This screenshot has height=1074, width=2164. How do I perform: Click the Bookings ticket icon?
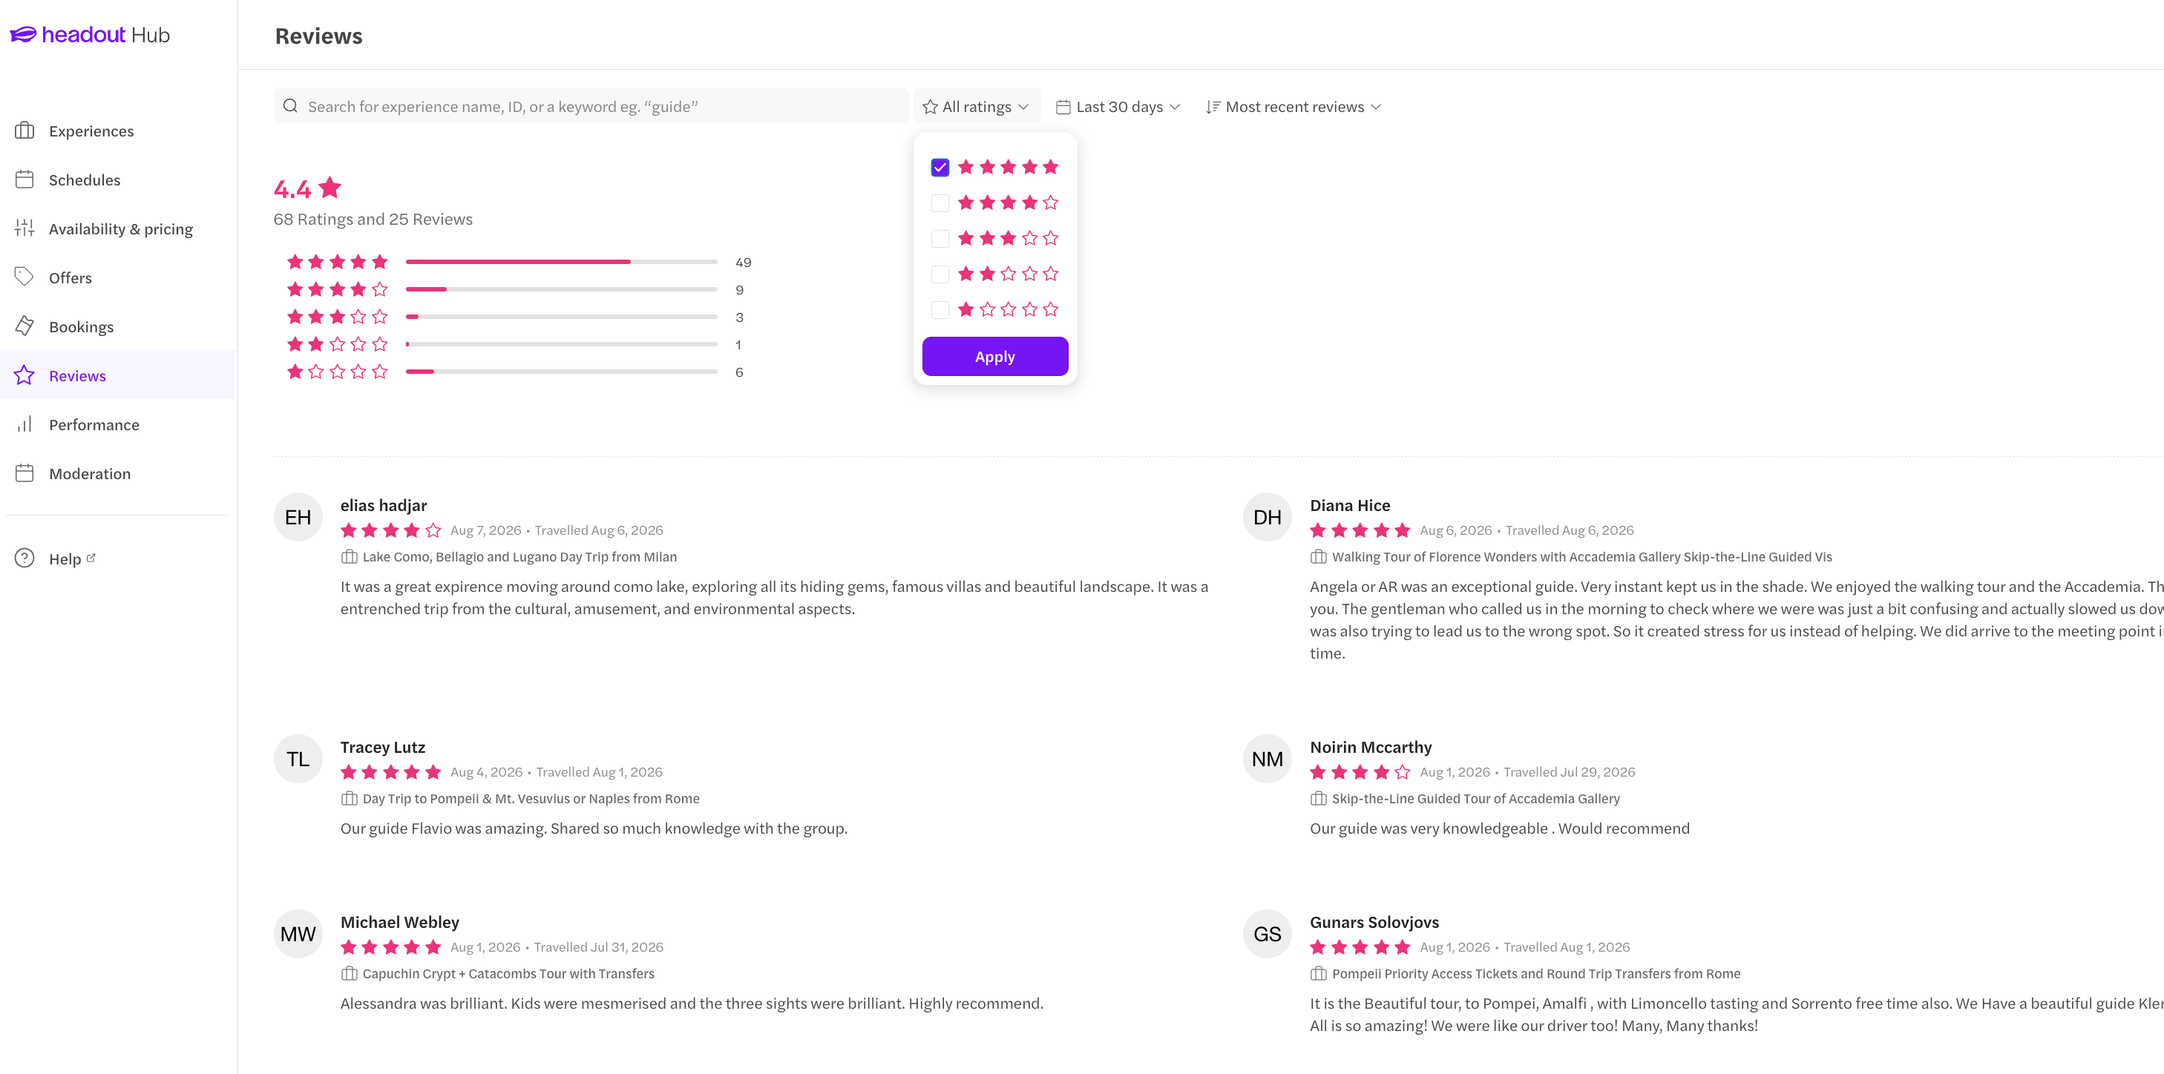(x=24, y=326)
